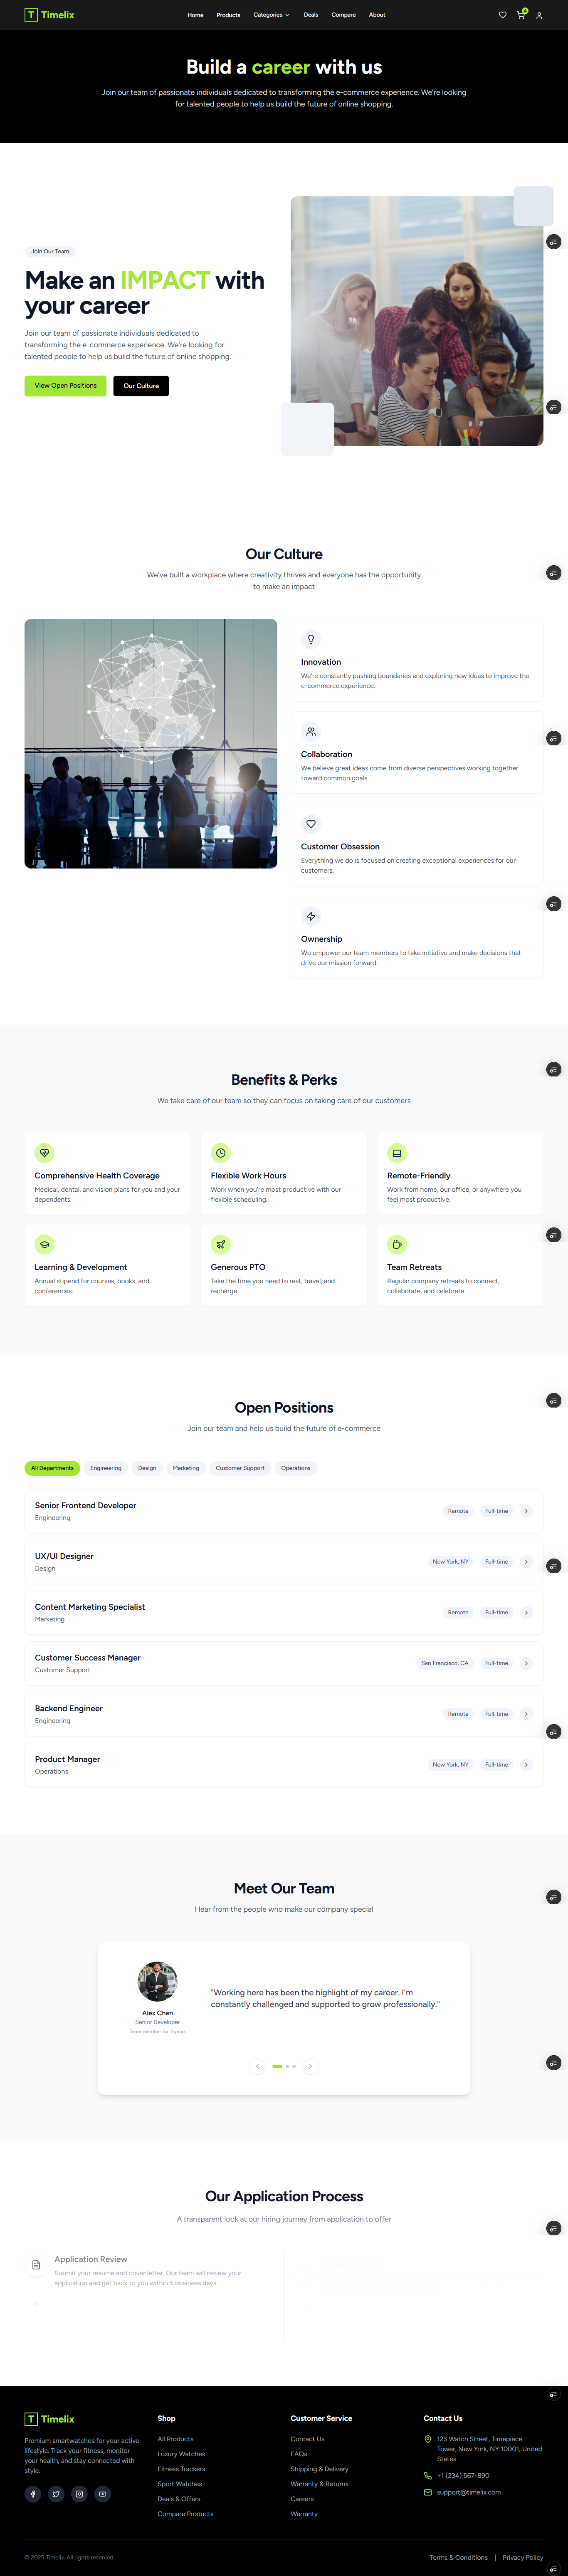Open Compare in the navigation bar
Screen dimensions: 568x2576
click(344, 15)
